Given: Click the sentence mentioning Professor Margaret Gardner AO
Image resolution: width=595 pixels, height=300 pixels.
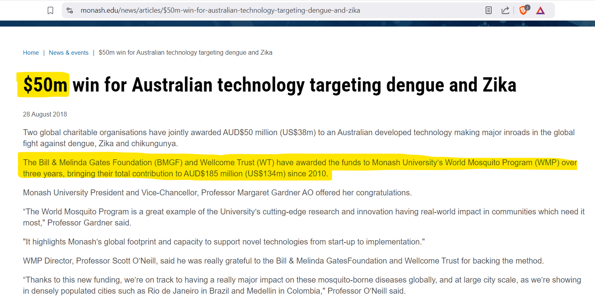Looking at the screenshot, I should point(217,193).
